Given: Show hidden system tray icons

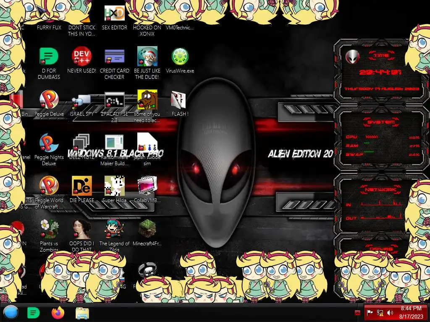Looking at the screenshot, I should point(357,313).
